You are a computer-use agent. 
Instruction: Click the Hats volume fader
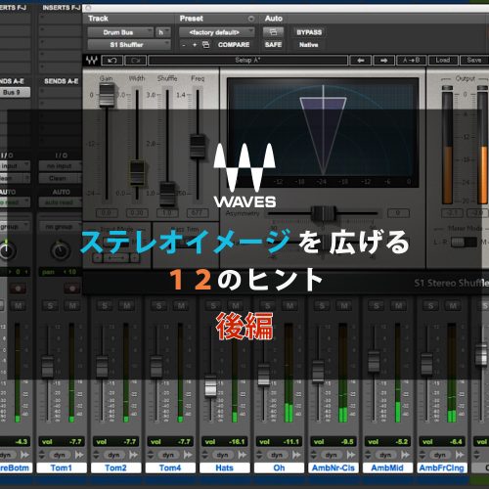pyautogui.click(x=210, y=385)
